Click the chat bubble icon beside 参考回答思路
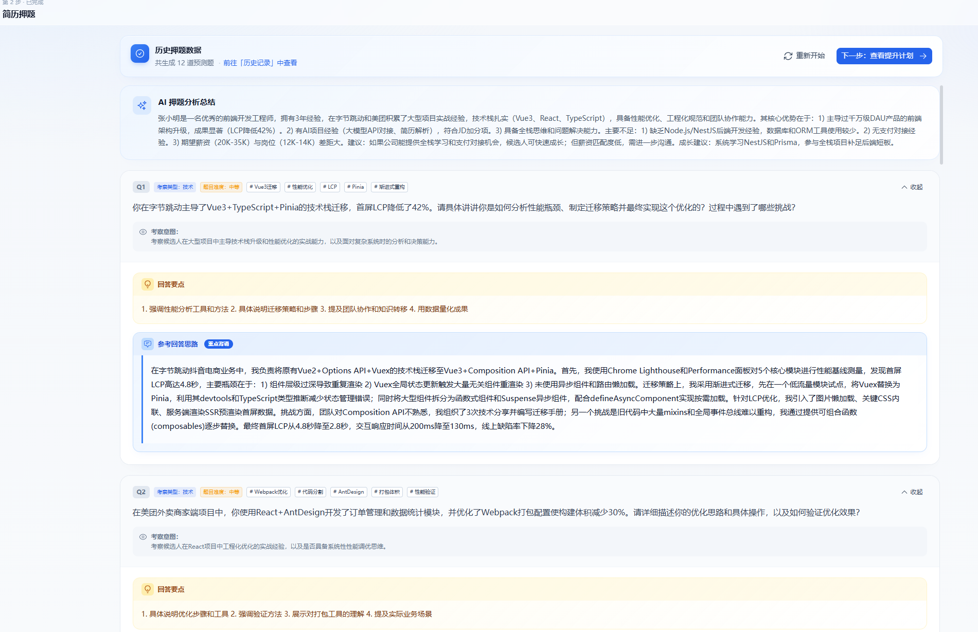This screenshot has height=632, width=978. (x=148, y=344)
